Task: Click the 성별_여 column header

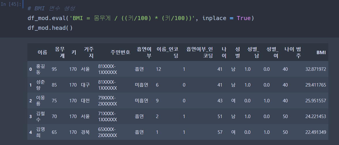Action: (x=272, y=52)
